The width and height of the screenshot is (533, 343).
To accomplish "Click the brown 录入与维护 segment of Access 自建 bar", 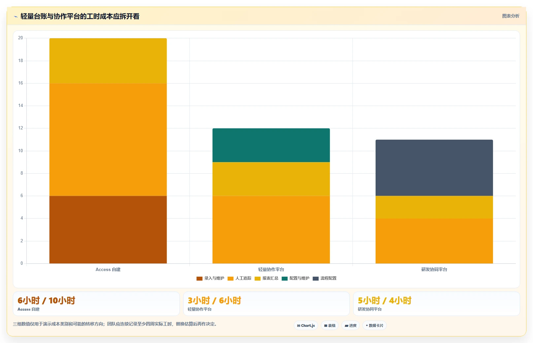I will [x=108, y=230].
